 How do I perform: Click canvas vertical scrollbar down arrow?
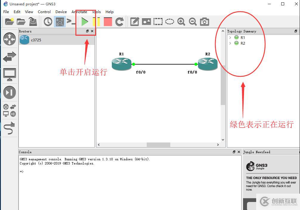(x=223, y=140)
